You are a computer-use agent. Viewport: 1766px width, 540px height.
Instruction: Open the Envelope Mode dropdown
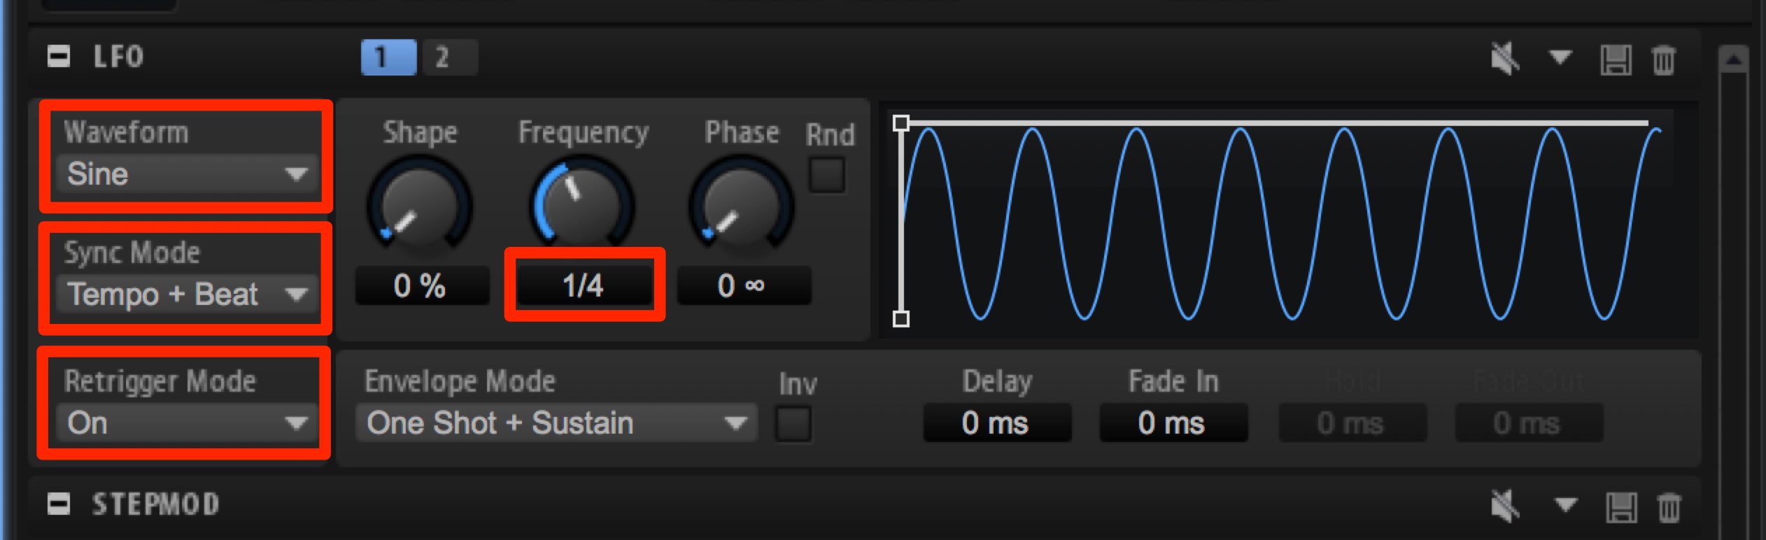556,422
